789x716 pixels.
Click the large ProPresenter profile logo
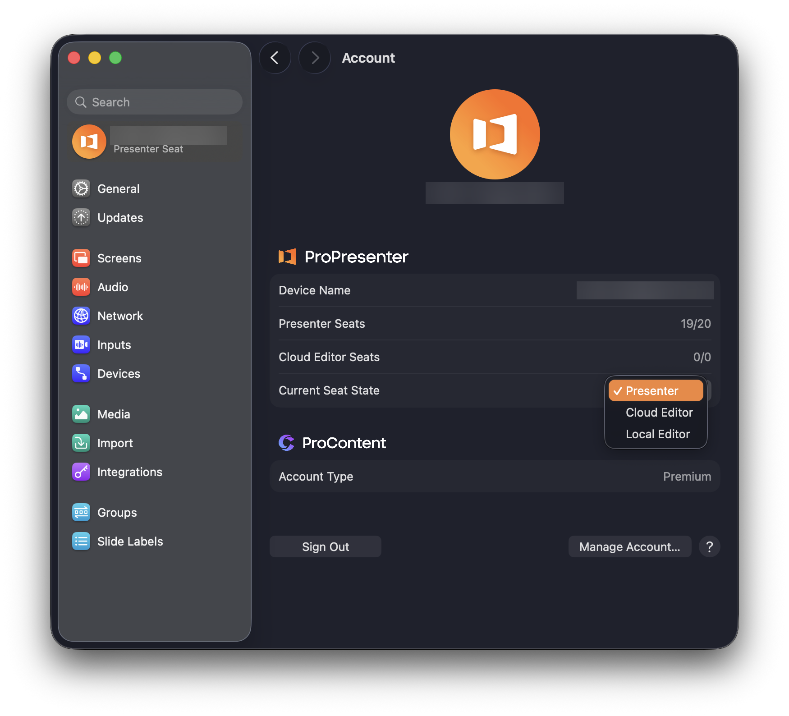[x=495, y=134]
